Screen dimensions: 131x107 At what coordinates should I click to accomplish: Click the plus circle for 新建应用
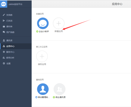click(59, 23)
